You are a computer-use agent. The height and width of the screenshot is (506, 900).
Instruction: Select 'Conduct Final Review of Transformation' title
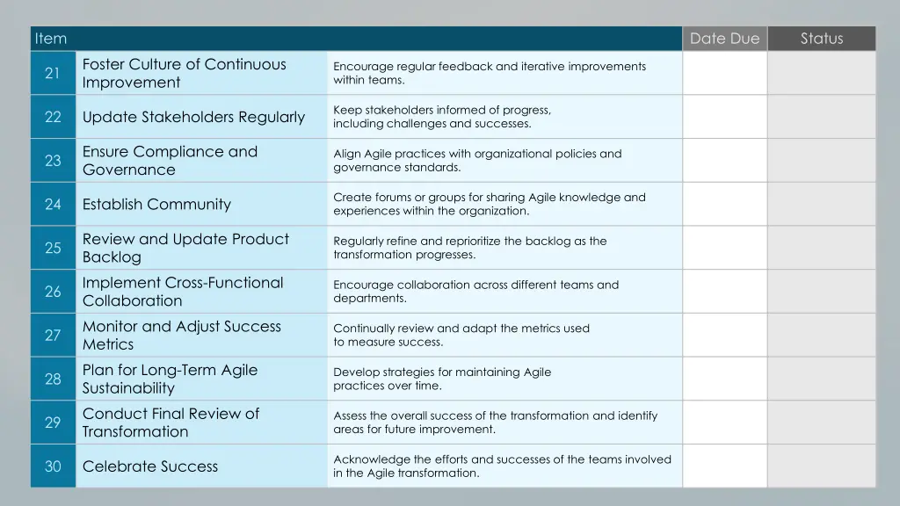(x=171, y=423)
